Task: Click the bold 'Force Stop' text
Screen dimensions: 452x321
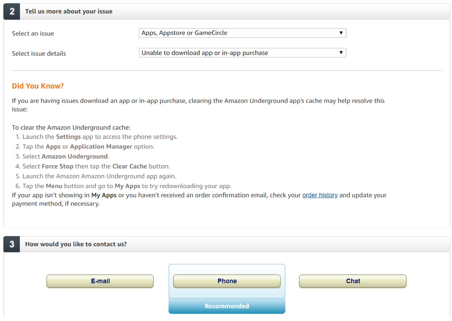Action: (x=57, y=166)
